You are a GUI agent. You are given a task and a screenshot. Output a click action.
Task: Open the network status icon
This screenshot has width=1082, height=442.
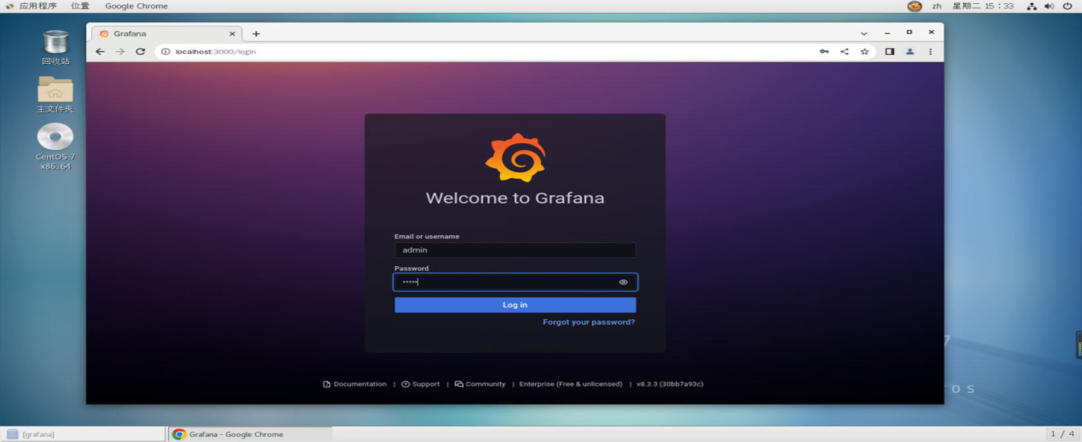(1032, 6)
